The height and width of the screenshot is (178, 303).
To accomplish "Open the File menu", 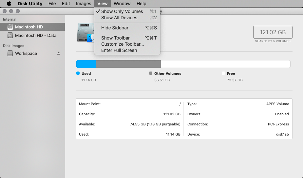I will [x=52, y=4].
